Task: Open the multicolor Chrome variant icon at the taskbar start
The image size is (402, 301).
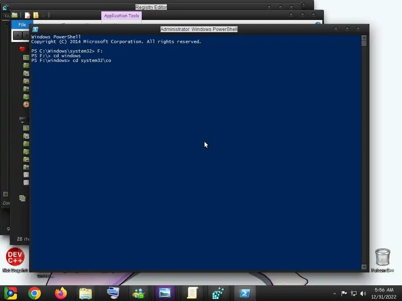Action: click(11, 293)
